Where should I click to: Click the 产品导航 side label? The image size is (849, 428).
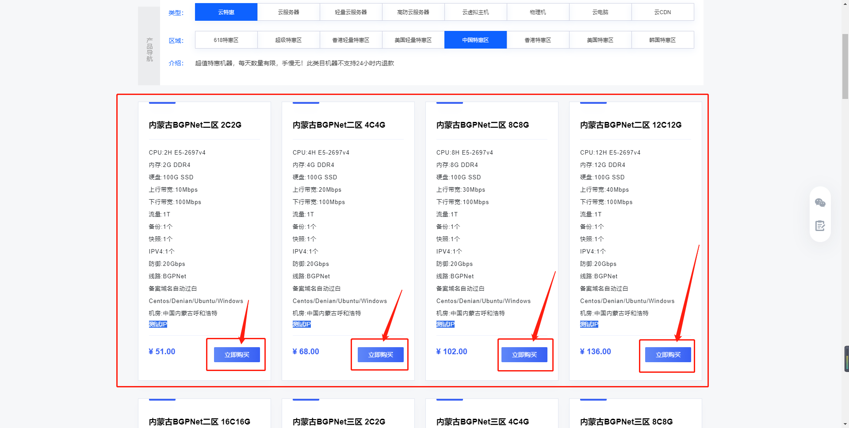click(x=149, y=49)
